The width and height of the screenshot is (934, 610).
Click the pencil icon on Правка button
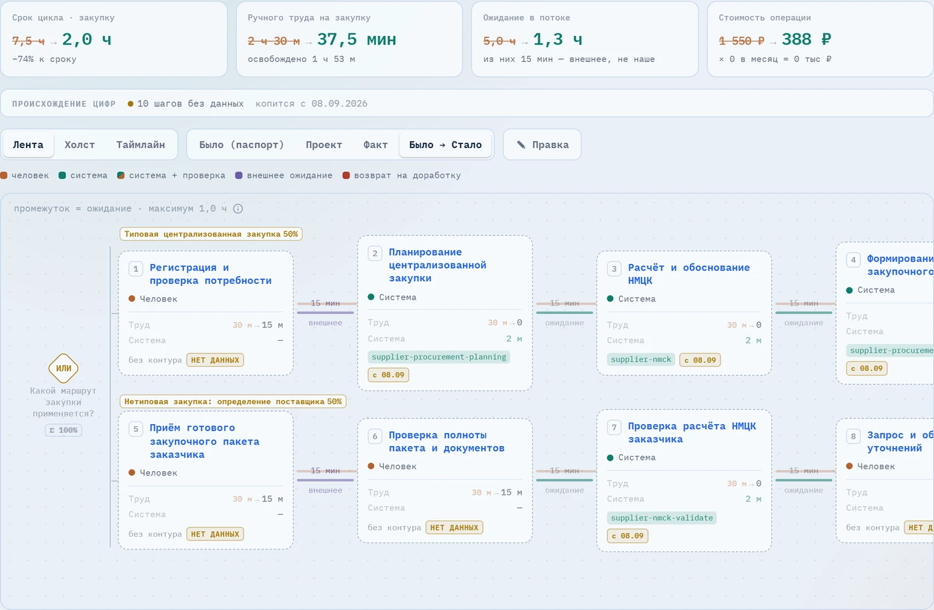click(x=521, y=145)
